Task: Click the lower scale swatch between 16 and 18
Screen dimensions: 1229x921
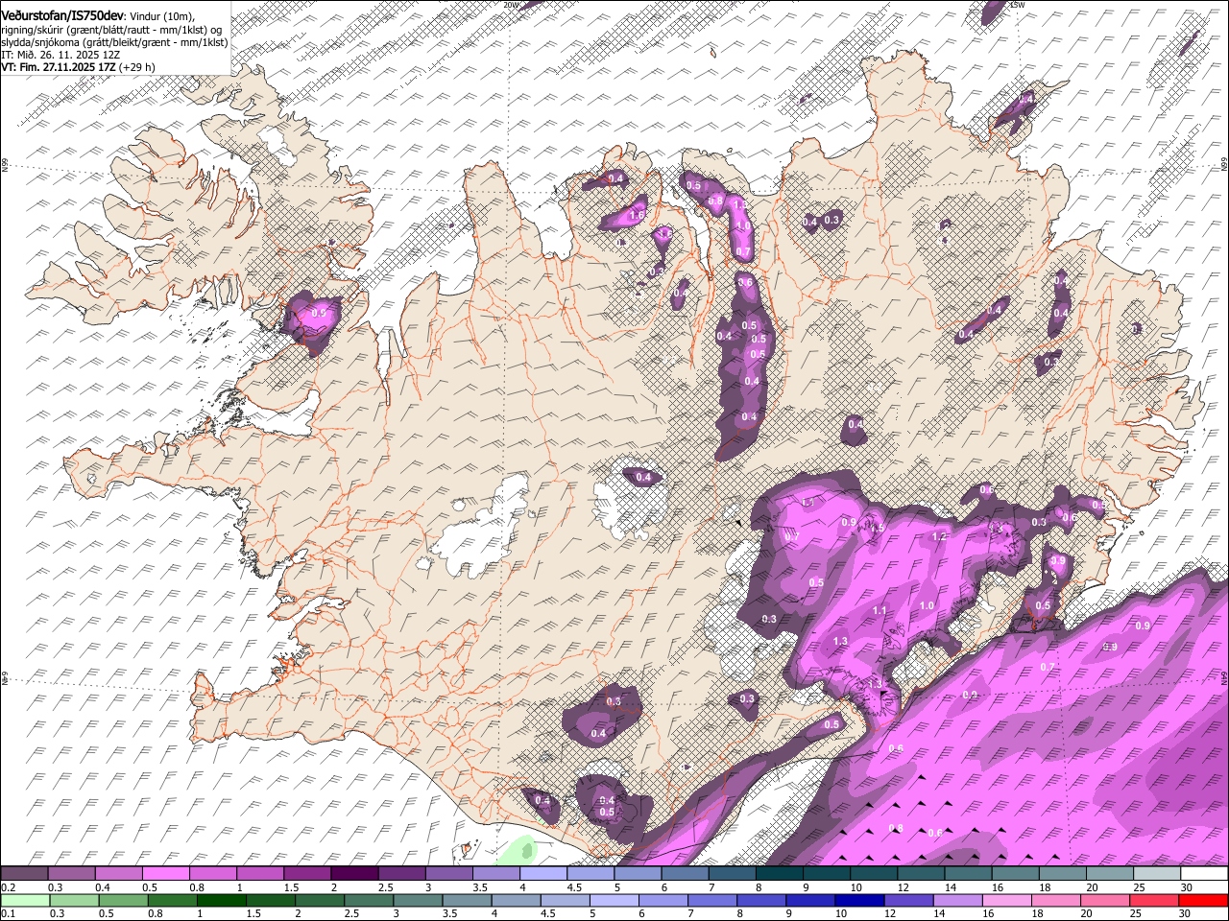Action: pyautogui.click(x=1007, y=900)
